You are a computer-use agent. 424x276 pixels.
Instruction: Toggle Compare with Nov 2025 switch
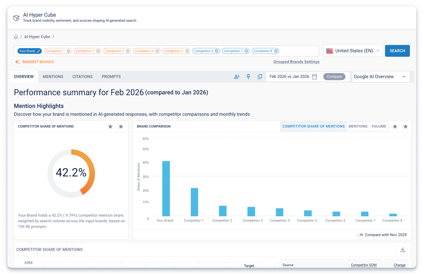click(360, 235)
